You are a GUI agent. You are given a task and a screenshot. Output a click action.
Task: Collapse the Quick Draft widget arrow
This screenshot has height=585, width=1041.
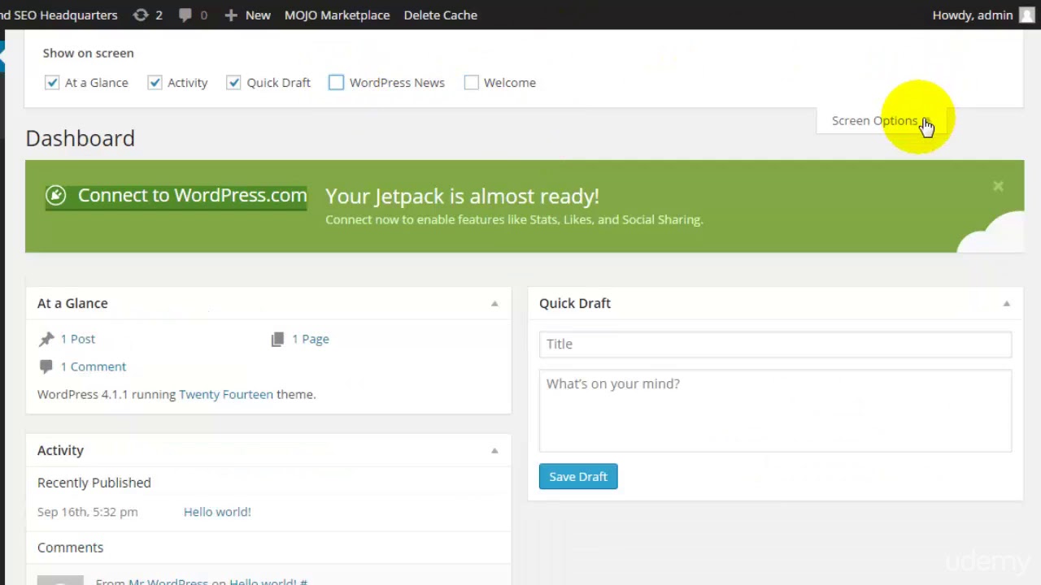click(1006, 303)
